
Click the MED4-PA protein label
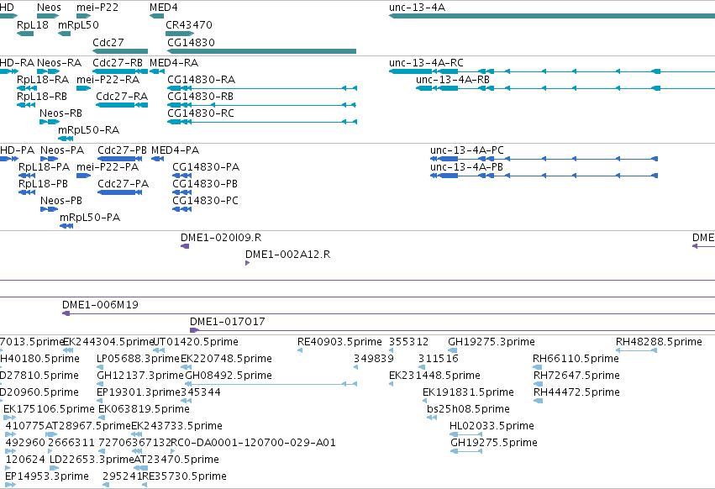(175, 150)
